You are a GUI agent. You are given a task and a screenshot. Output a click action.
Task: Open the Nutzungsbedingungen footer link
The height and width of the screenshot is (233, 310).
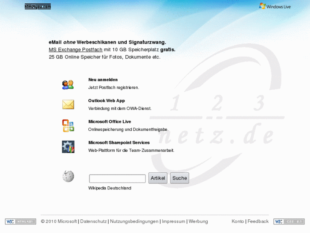[x=134, y=221]
